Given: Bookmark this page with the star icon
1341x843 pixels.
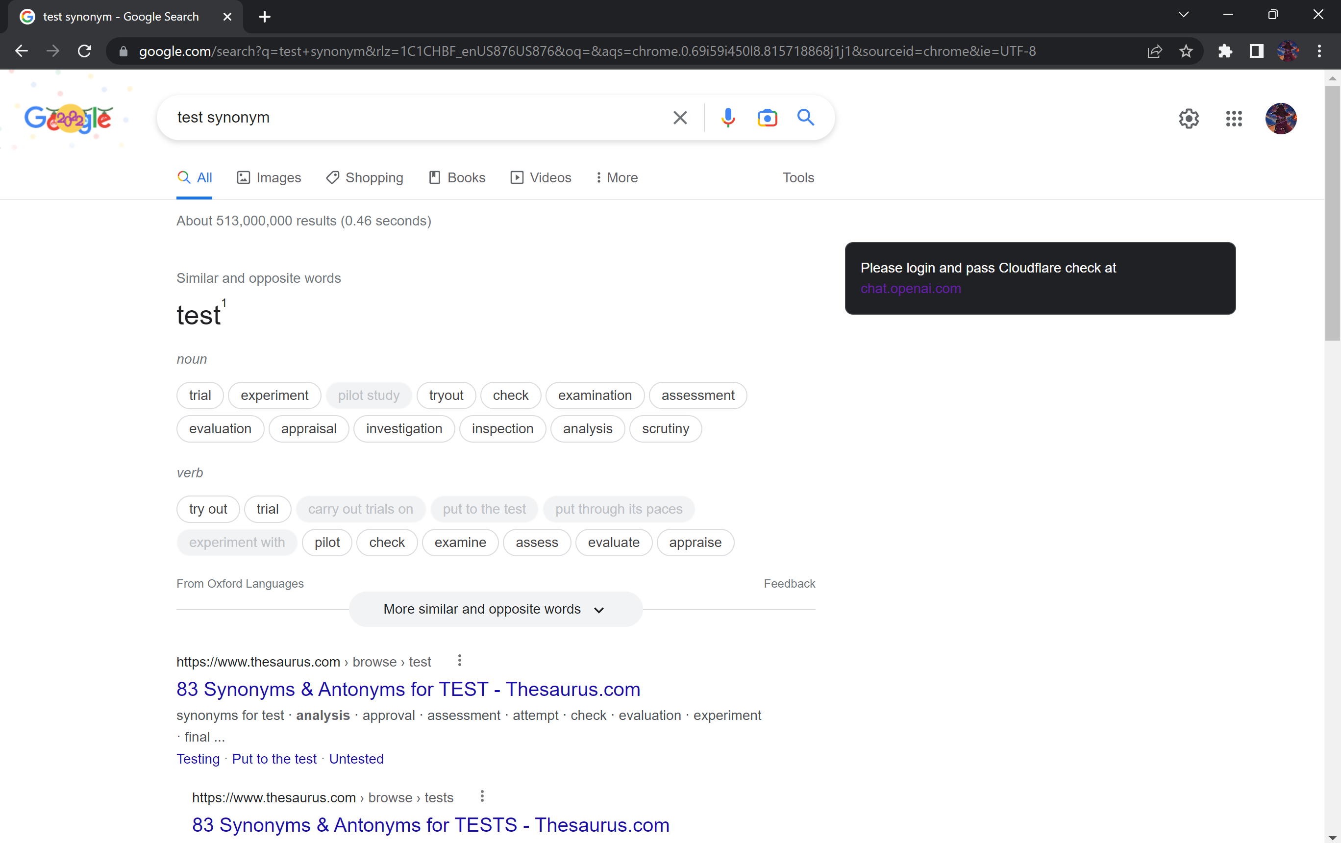Looking at the screenshot, I should point(1186,51).
